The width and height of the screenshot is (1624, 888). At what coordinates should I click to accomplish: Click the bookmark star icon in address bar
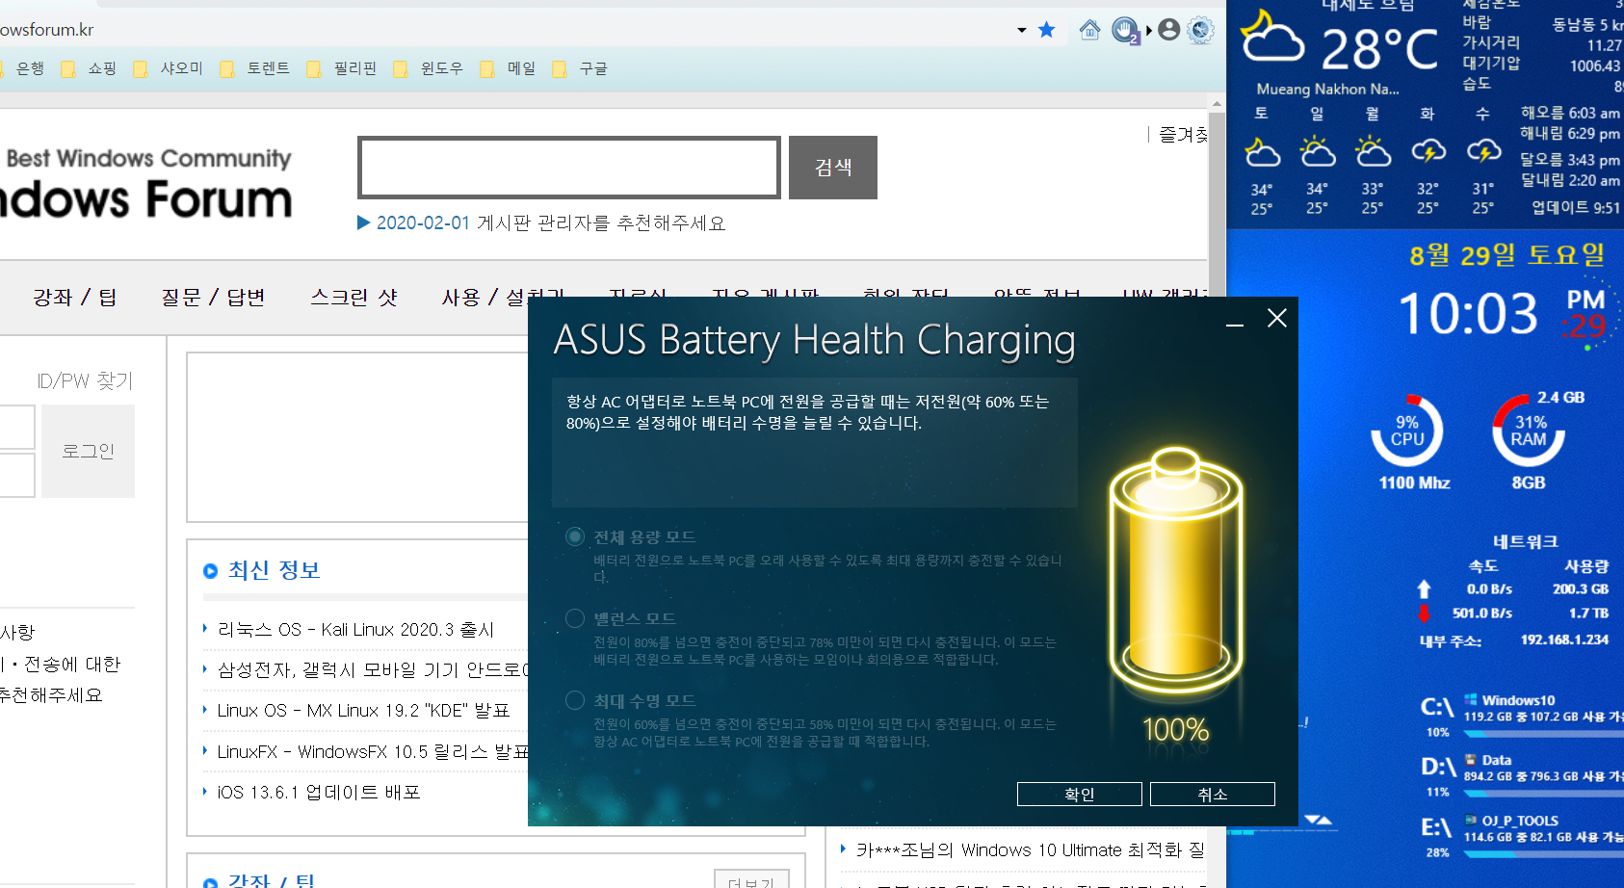coord(1047,30)
